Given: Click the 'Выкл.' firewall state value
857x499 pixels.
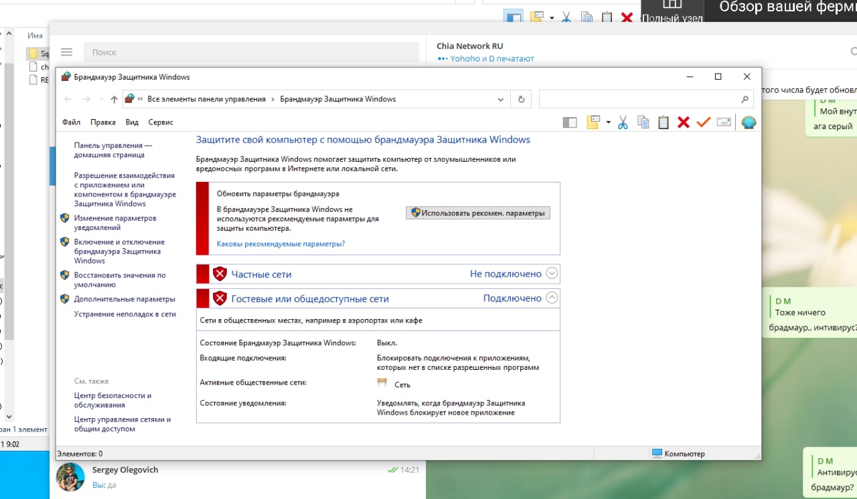Looking at the screenshot, I should pyautogui.click(x=387, y=343).
